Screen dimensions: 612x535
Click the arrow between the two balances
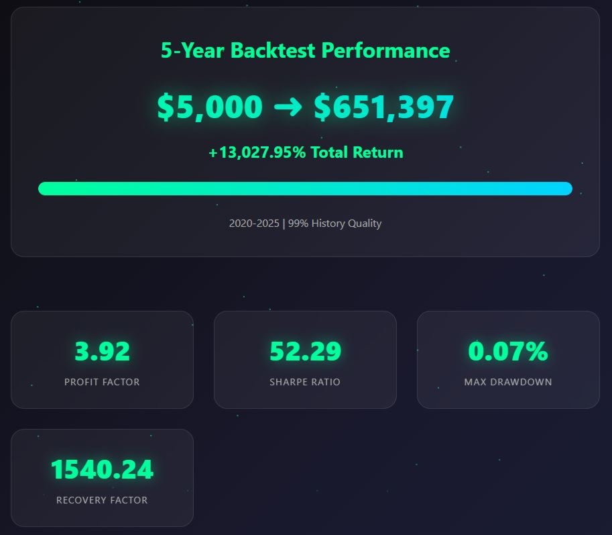tap(288, 106)
